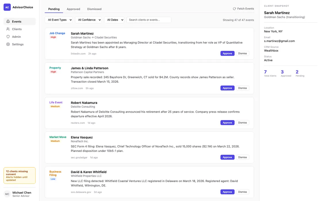Click the Showing 47 of 47 events text
The height and width of the screenshot is (201, 322).
coord(238,20)
